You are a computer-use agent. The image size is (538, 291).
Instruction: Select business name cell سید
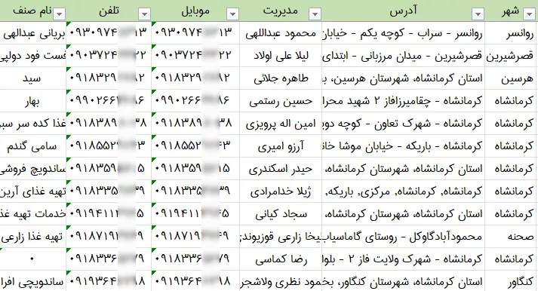click(33, 78)
